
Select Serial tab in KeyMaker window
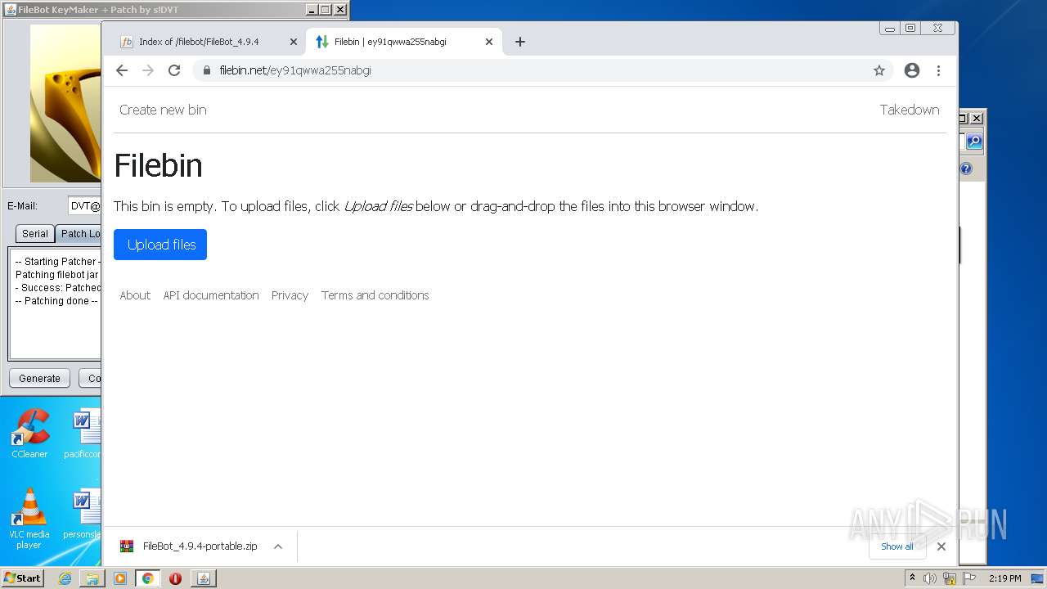(x=34, y=233)
